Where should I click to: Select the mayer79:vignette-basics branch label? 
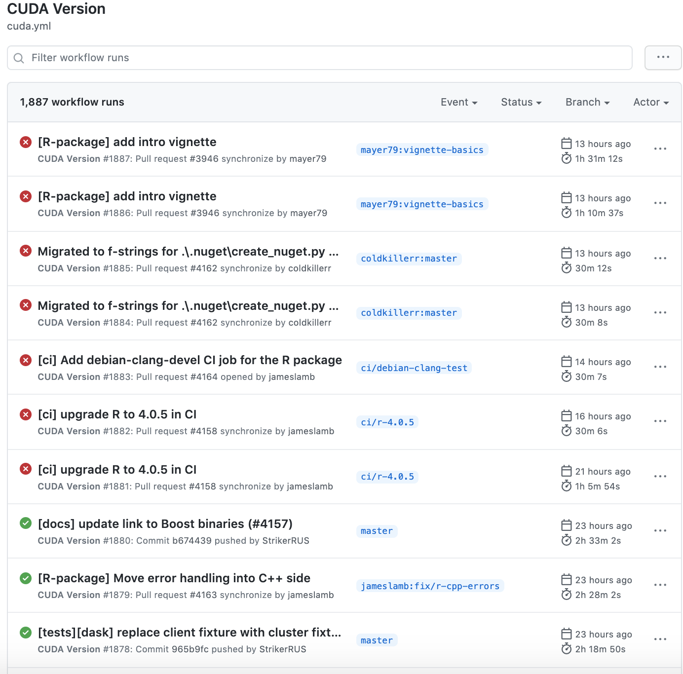pos(421,150)
